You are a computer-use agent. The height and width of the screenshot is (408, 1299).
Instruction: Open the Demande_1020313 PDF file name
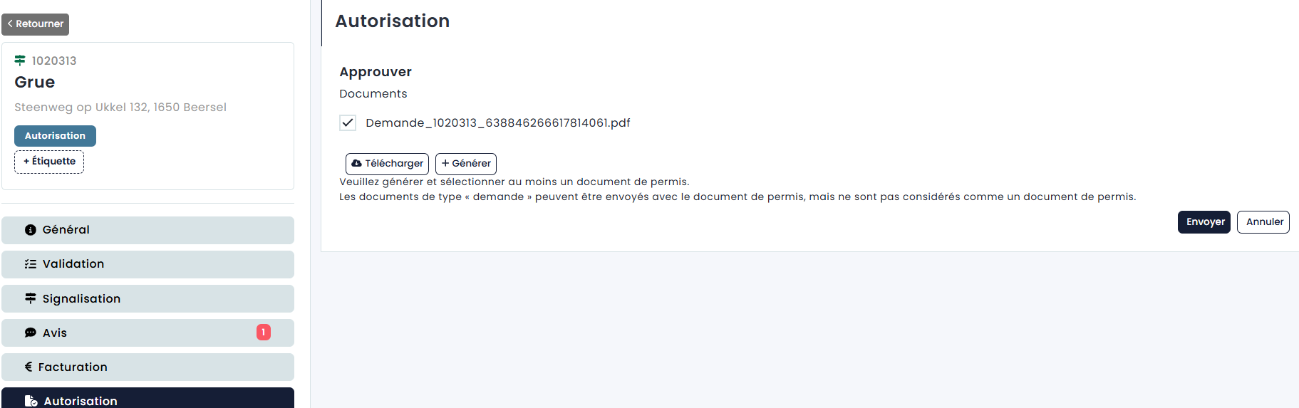pyautogui.click(x=497, y=122)
